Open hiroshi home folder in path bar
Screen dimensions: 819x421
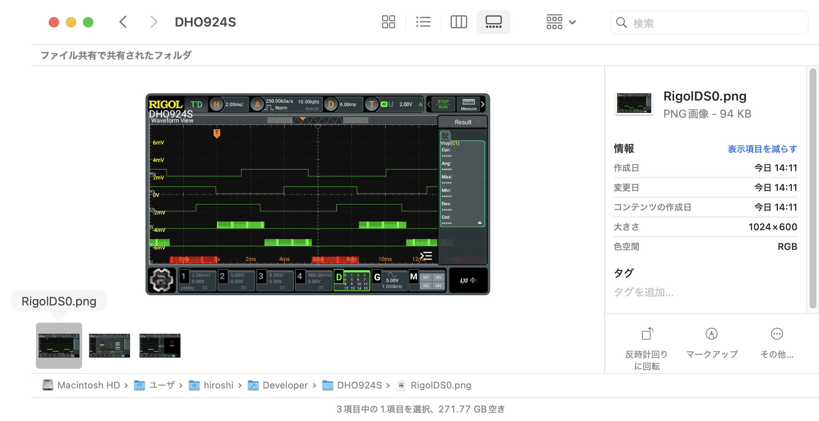[211, 385]
